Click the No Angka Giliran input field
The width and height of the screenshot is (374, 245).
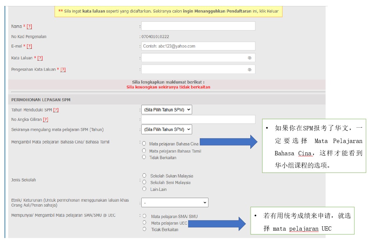click(x=198, y=120)
